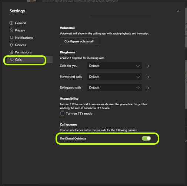Image resolution: width=187 pixels, height=186 pixels.
Task: Click the General gear icon
Action: (11, 23)
